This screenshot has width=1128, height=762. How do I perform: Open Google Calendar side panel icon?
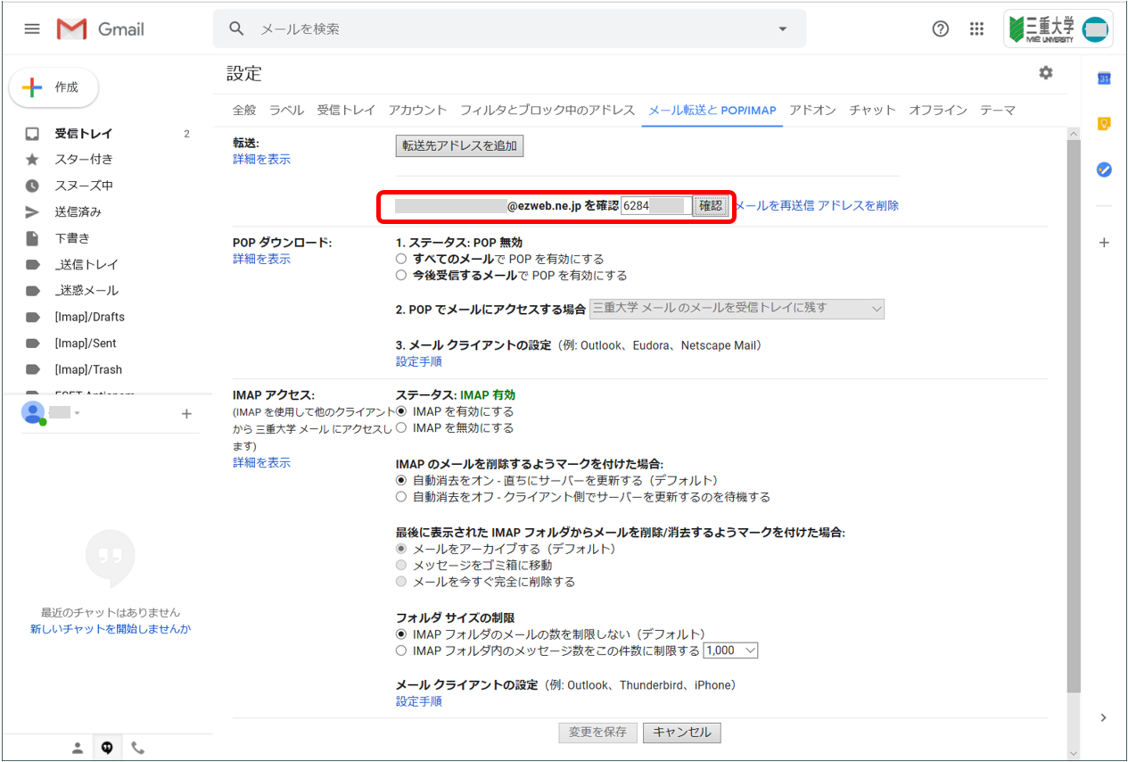[x=1104, y=79]
